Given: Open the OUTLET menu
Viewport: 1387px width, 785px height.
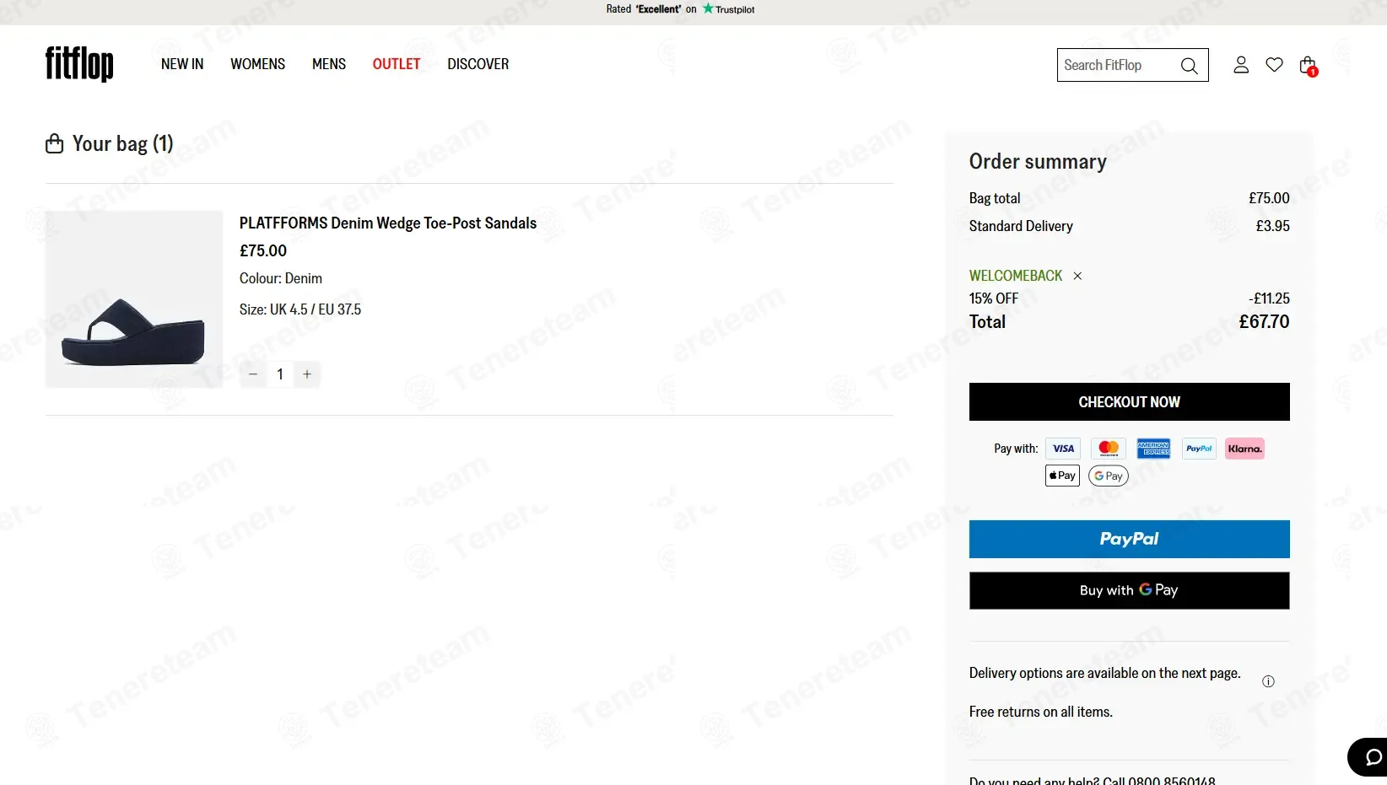Looking at the screenshot, I should tap(397, 64).
